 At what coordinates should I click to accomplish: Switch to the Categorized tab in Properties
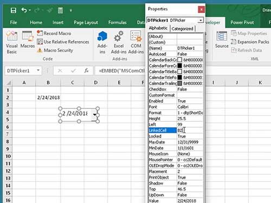pyautogui.click(x=182, y=29)
